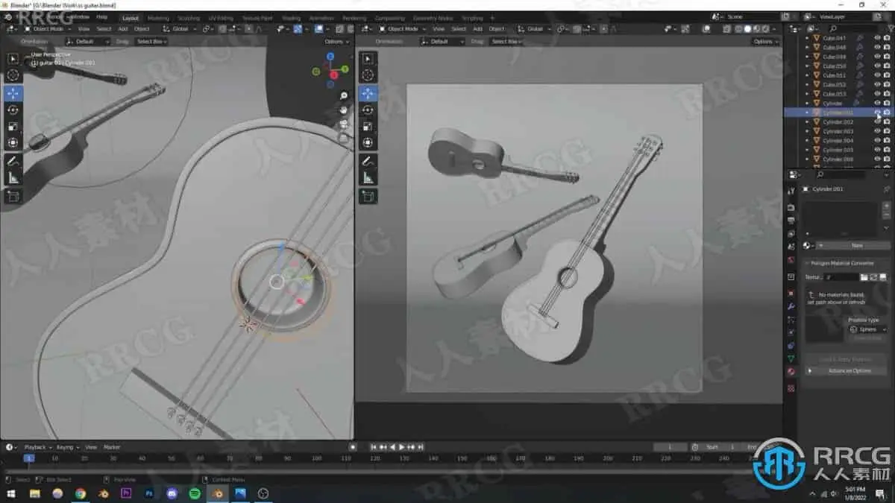895x503 pixels.
Task: Switch to the Layout workspace tab
Action: tap(130, 18)
